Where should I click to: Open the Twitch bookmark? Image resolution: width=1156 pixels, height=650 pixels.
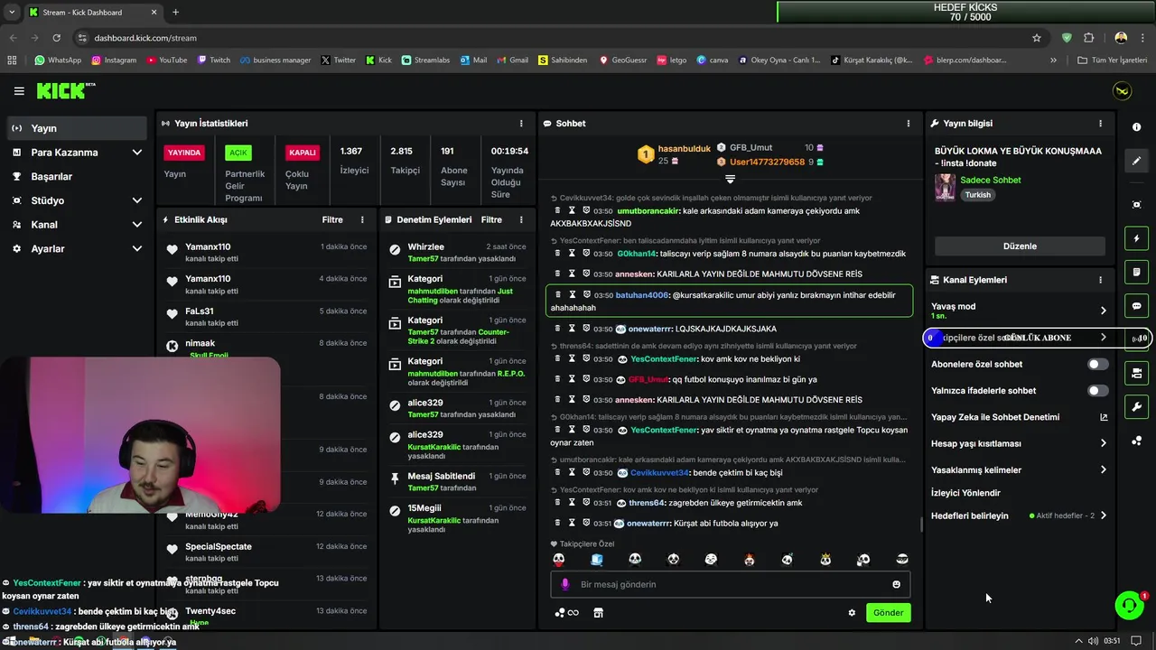pos(213,60)
